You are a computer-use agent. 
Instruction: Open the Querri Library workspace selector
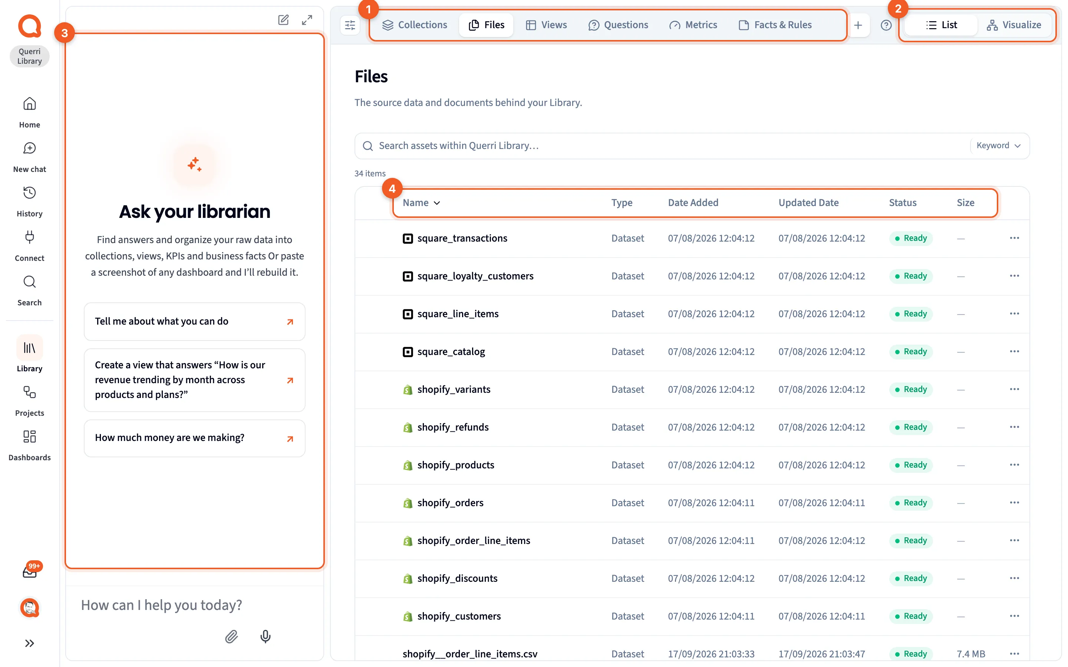pyautogui.click(x=30, y=56)
